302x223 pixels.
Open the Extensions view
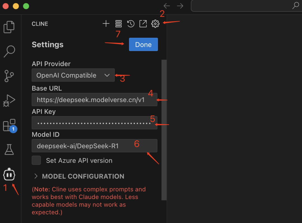[x=9, y=125]
